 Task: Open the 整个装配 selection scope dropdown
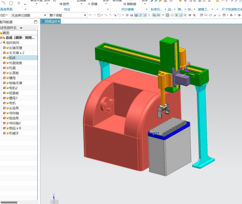click(68, 15)
